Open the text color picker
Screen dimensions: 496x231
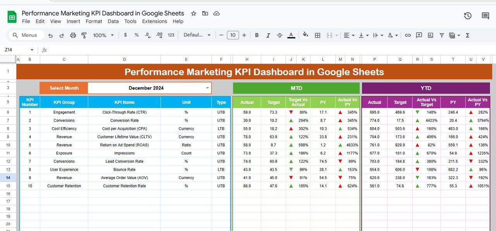pos(291,35)
